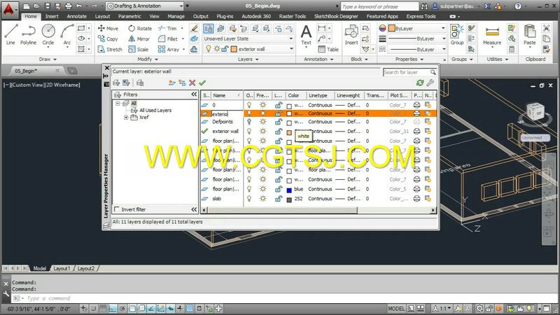Click the Insert block tool
The image size is (560, 315).
[351, 35]
